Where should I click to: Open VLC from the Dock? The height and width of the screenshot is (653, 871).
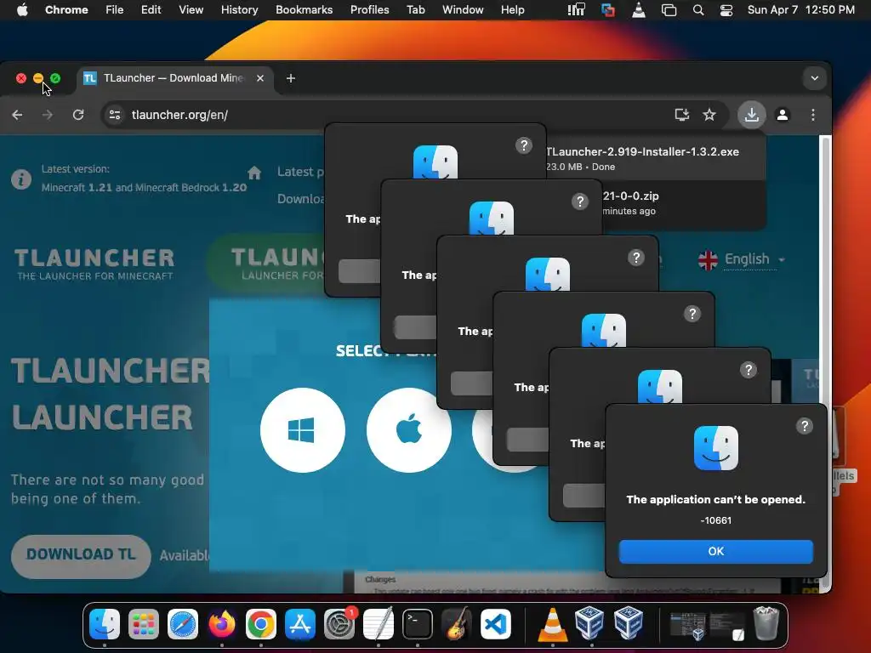coord(553,624)
